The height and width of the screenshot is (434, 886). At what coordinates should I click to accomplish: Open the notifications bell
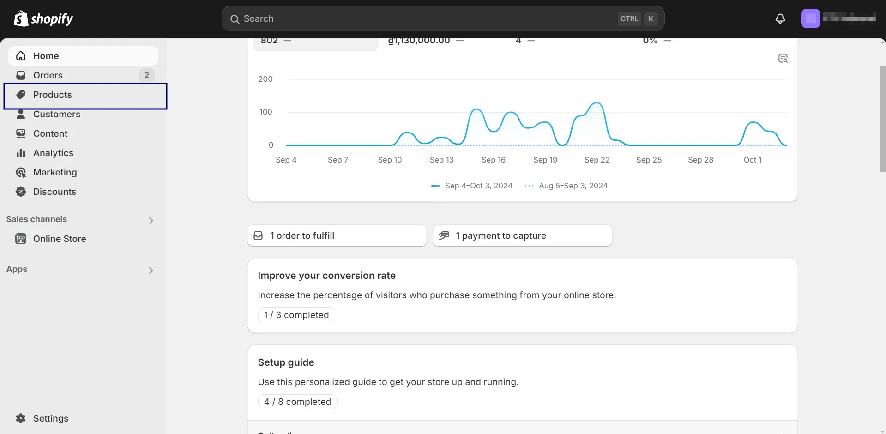[x=780, y=18]
